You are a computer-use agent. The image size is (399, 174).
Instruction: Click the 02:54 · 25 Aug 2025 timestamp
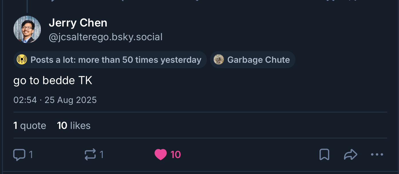(55, 100)
